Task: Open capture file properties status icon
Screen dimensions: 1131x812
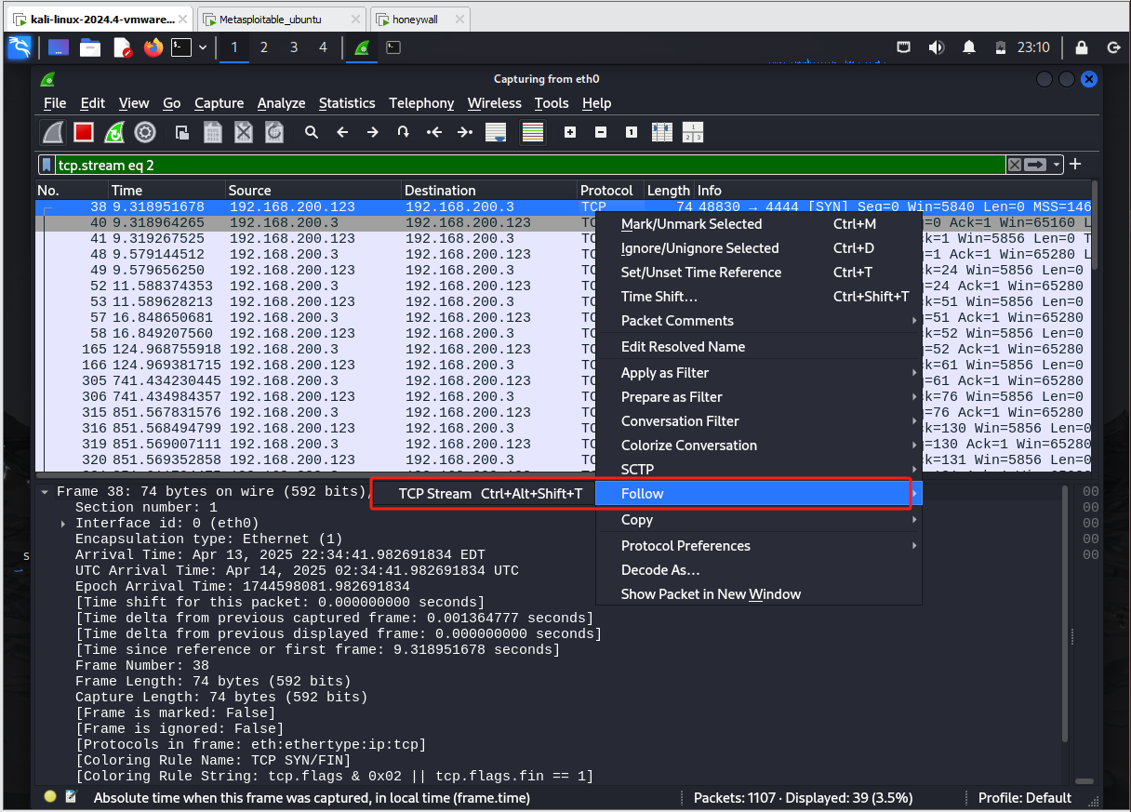Action: [71, 797]
